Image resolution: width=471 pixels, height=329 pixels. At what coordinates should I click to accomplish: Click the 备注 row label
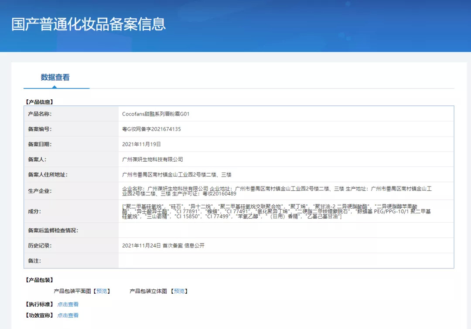tap(34, 261)
